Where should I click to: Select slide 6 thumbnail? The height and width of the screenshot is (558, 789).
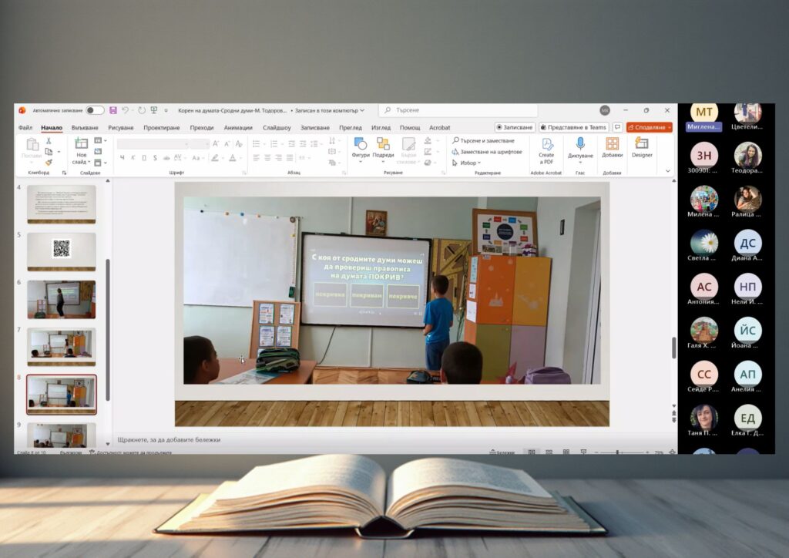(x=62, y=298)
